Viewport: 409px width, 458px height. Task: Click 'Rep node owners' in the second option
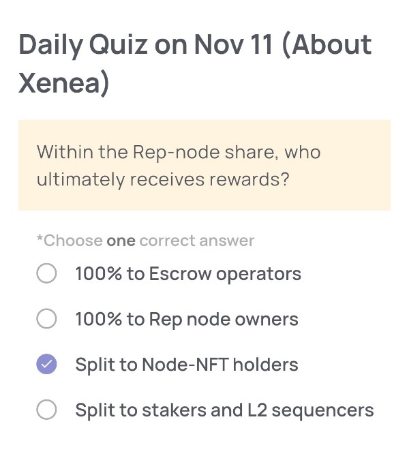pos(224,319)
